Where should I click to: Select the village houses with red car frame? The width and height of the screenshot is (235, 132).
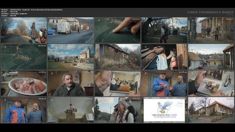(x=211, y=57)
